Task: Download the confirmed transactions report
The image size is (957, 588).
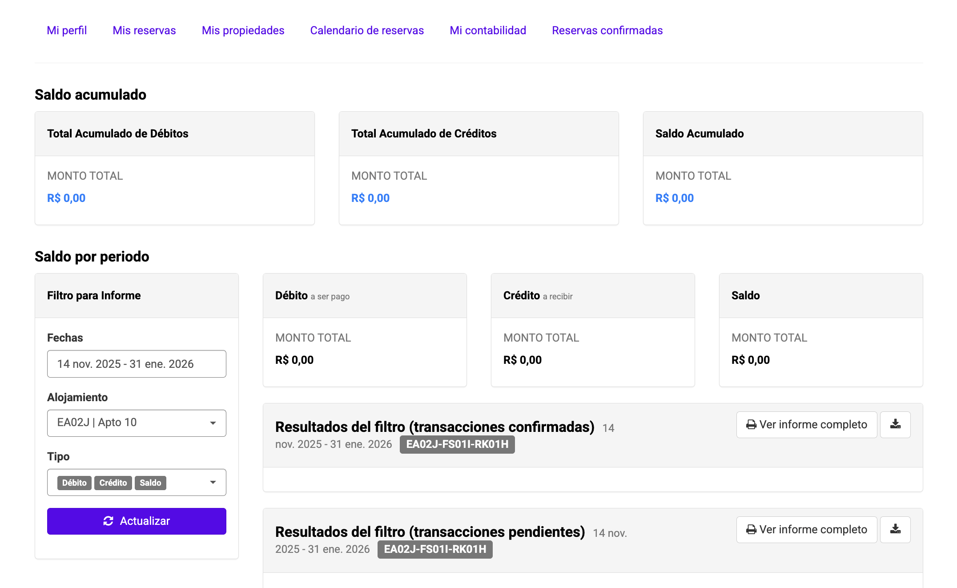Action: (895, 424)
